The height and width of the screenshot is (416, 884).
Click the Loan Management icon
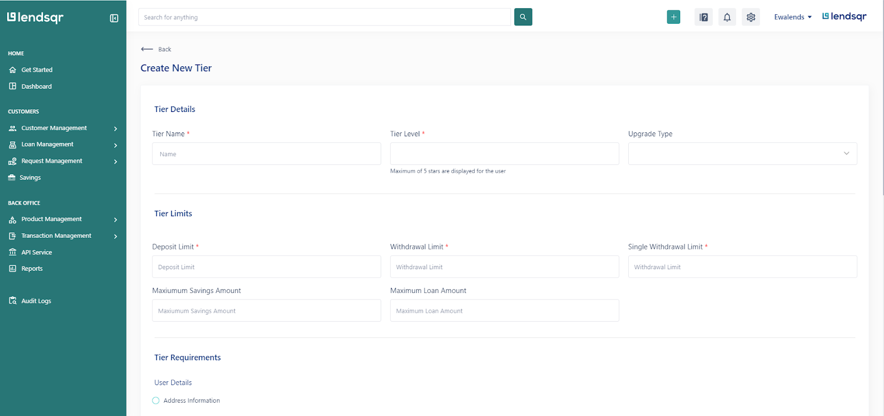13,145
